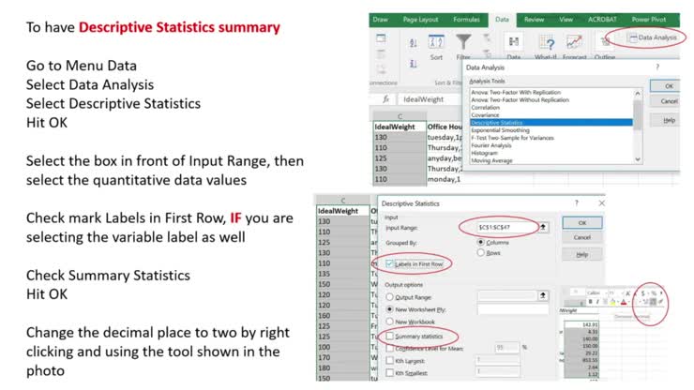Click Italic in the mini toolbar

click(x=597, y=302)
